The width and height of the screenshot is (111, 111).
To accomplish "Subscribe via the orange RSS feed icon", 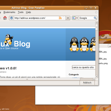I will [x=60, y=18].
